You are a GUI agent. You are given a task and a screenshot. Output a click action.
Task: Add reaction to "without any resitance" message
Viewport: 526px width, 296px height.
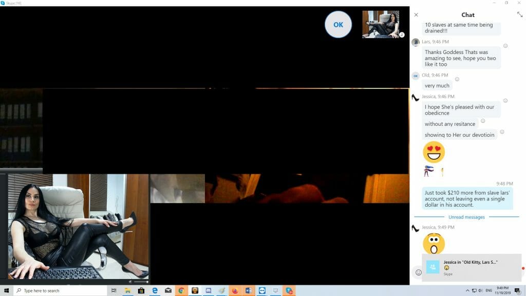point(483,121)
